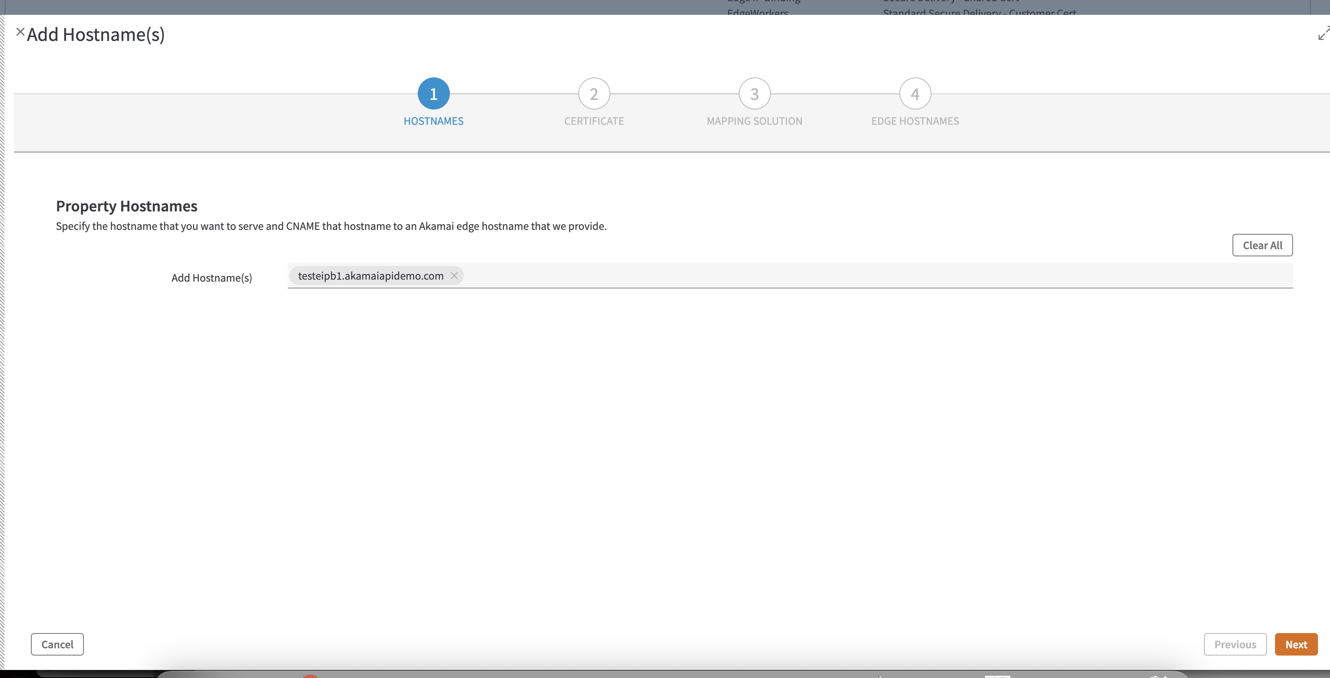Click the Add Hostname(s) field label
The image size is (1330, 678).
pyautogui.click(x=211, y=278)
